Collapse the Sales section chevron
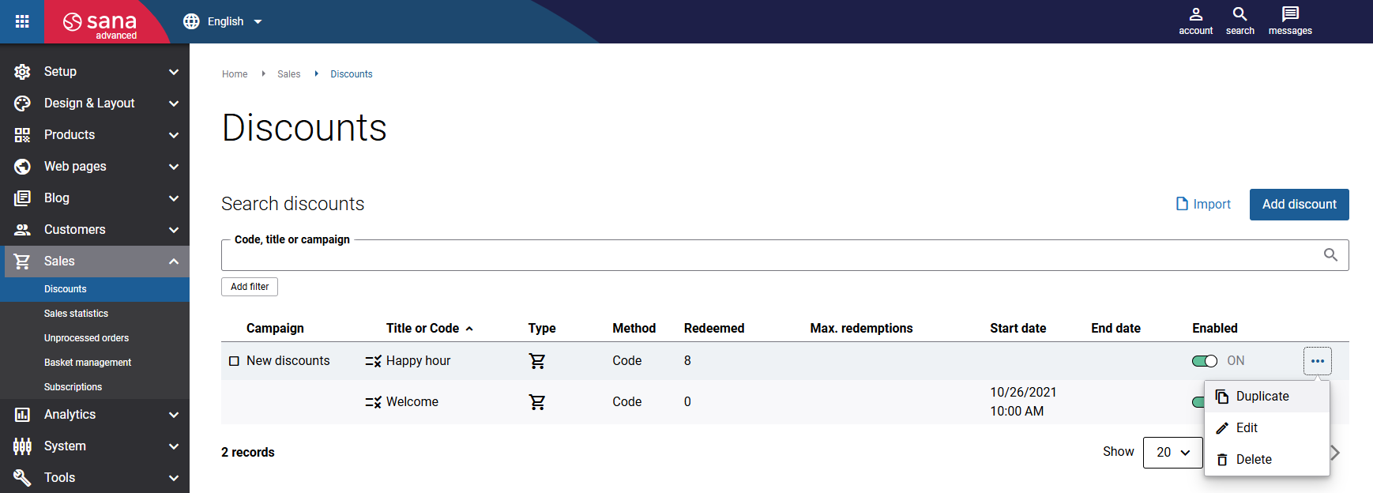This screenshot has width=1373, height=493. [x=174, y=262]
